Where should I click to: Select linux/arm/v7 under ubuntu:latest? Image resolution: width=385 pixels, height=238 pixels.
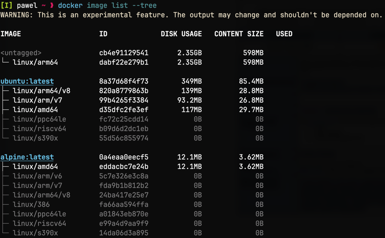point(37,100)
